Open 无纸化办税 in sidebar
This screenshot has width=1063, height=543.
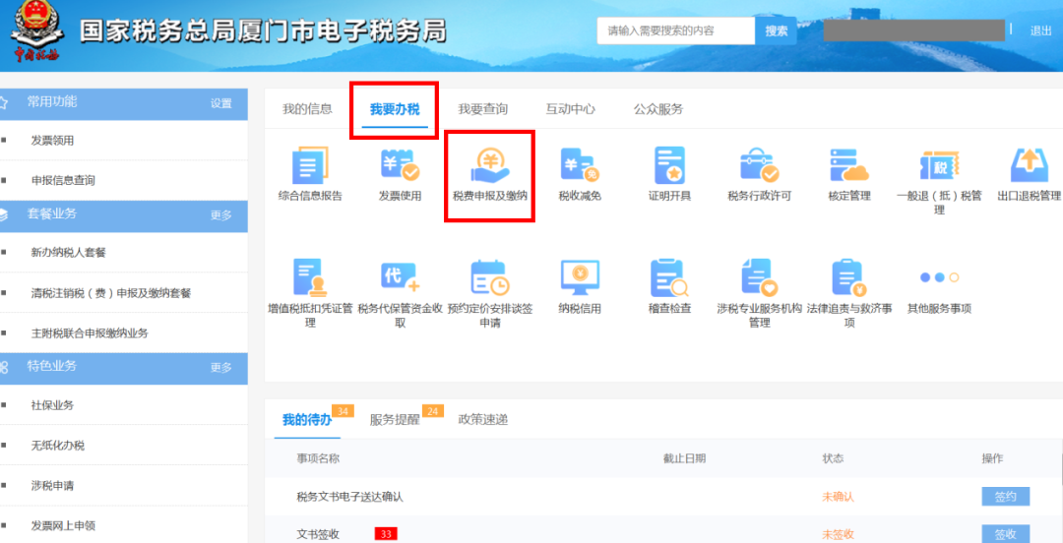coord(58,446)
